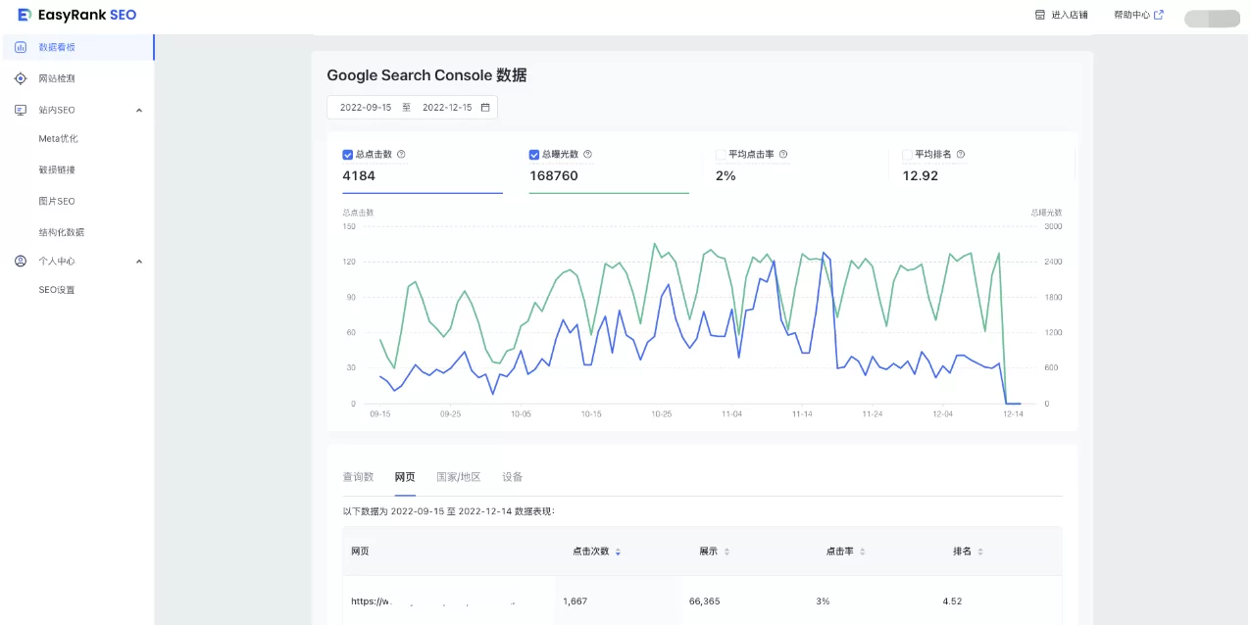
Task: Check the 平均排名 checkbox
Action: pos(907,155)
